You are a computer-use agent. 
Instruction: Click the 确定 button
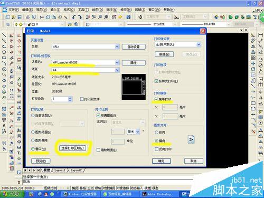tap(162, 161)
